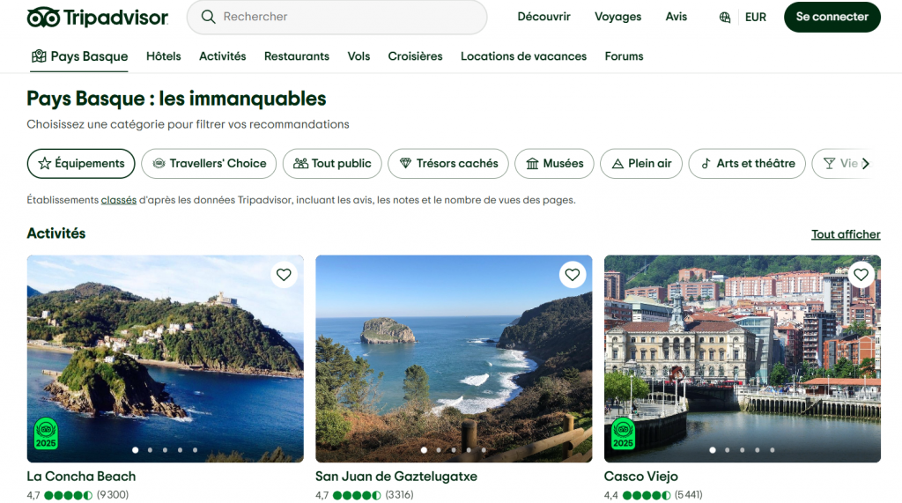902x503 pixels.
Task: Apply the Plein air filter
Action: pyautogui.click(x=641, y=163)
